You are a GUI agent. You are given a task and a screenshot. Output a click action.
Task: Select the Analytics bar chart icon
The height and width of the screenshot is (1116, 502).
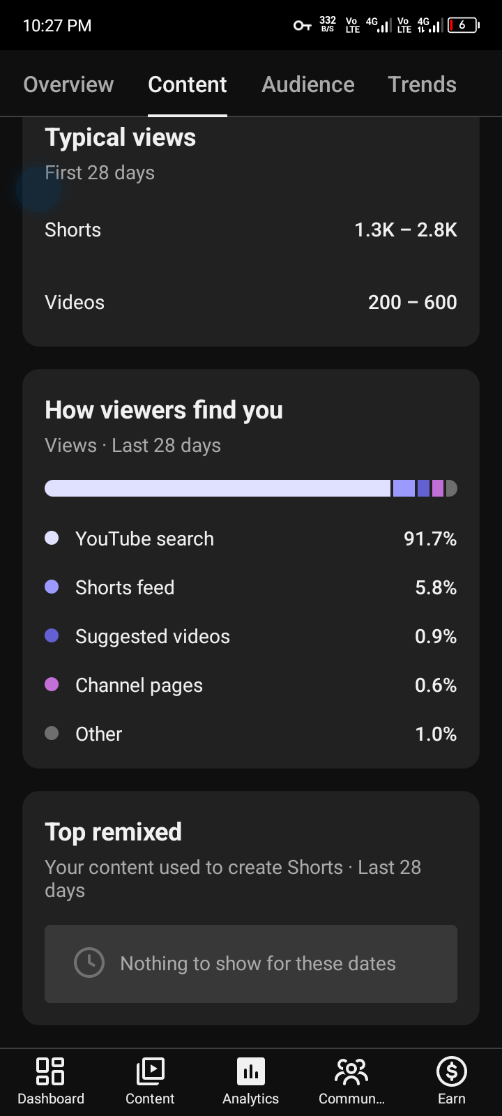pyautogui.click(x=251, y=1071)
